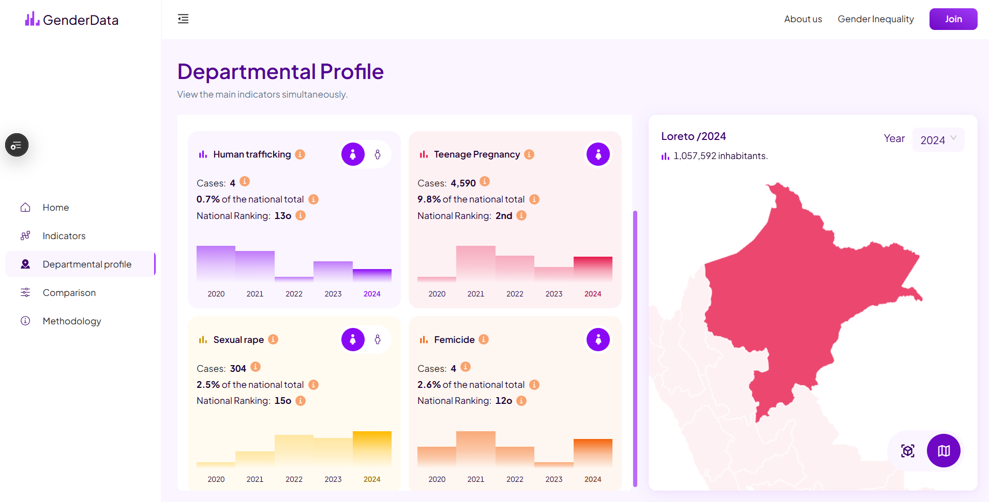Toggle female filter on Teenage Pregnancy card
The width and height of the screenshot is (989, 502).
pyautogui.click(x=598, y=154)
